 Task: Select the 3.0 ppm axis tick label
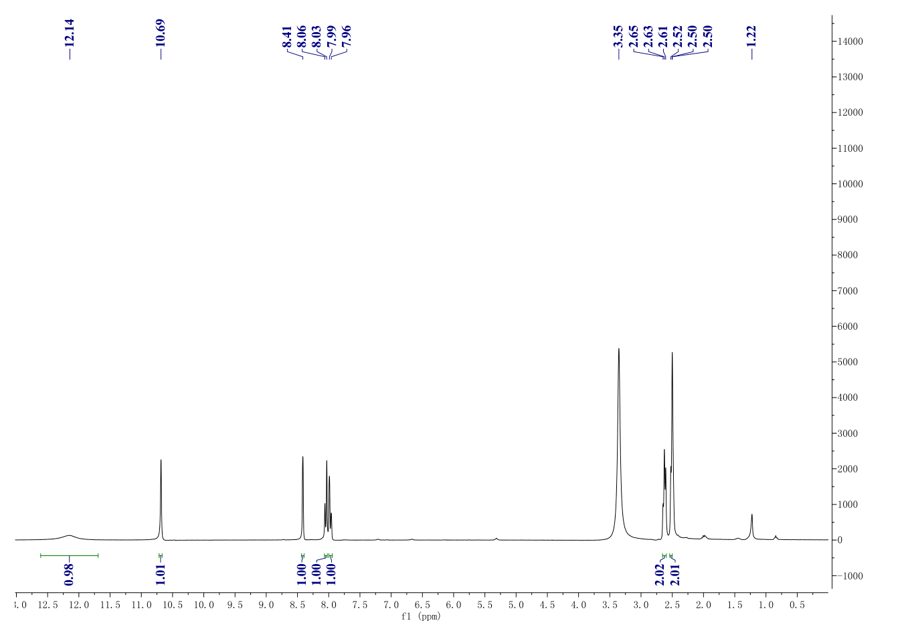pos(641,605)
